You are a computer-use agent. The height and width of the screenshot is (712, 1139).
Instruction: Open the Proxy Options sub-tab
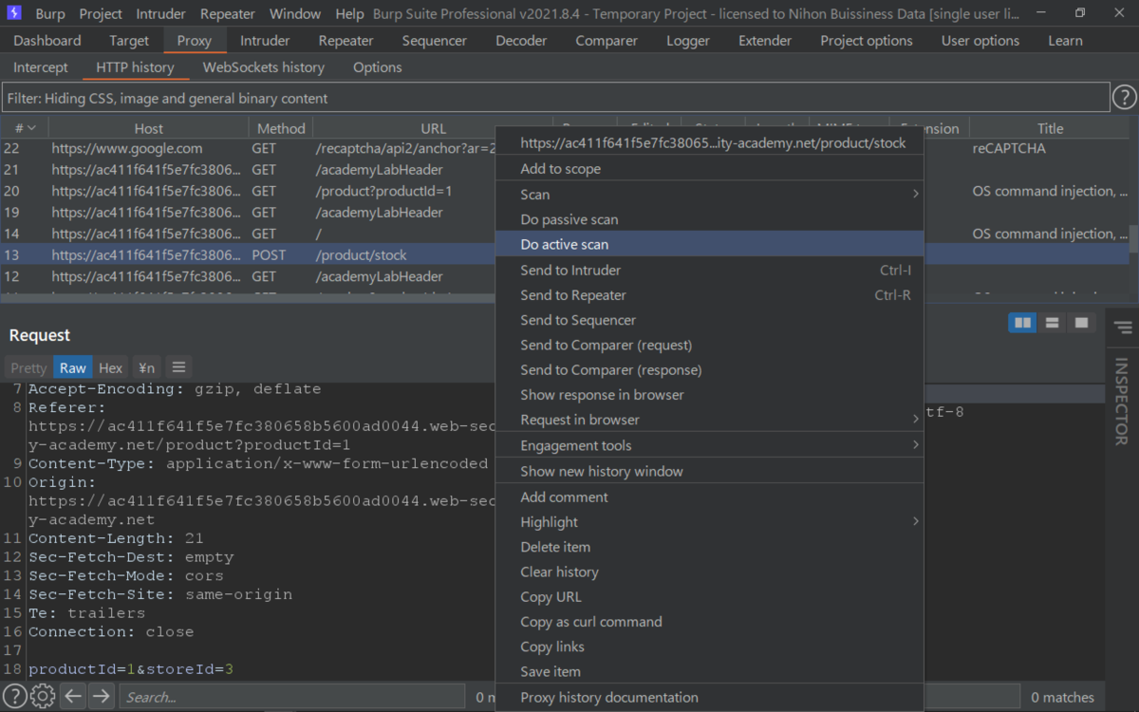click(378, 67)
